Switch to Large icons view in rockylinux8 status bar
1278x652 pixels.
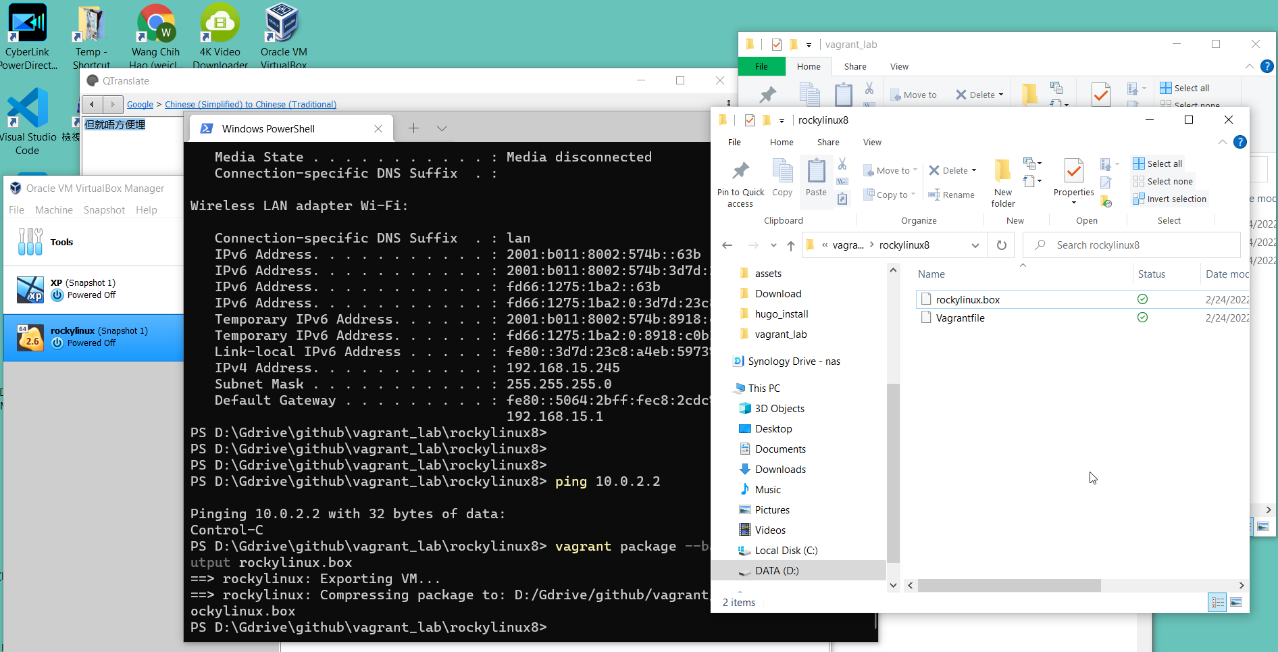pos(1236,602)
